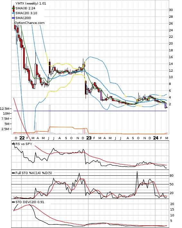
Task: Click the SMA(20) 3.10 legend text
Action: point(26,13)
